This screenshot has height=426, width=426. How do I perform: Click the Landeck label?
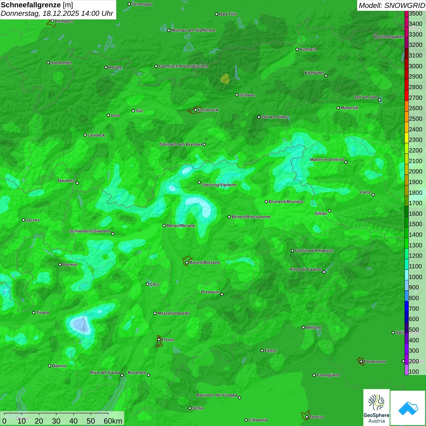pyautogui.click(x=96, y=135)
